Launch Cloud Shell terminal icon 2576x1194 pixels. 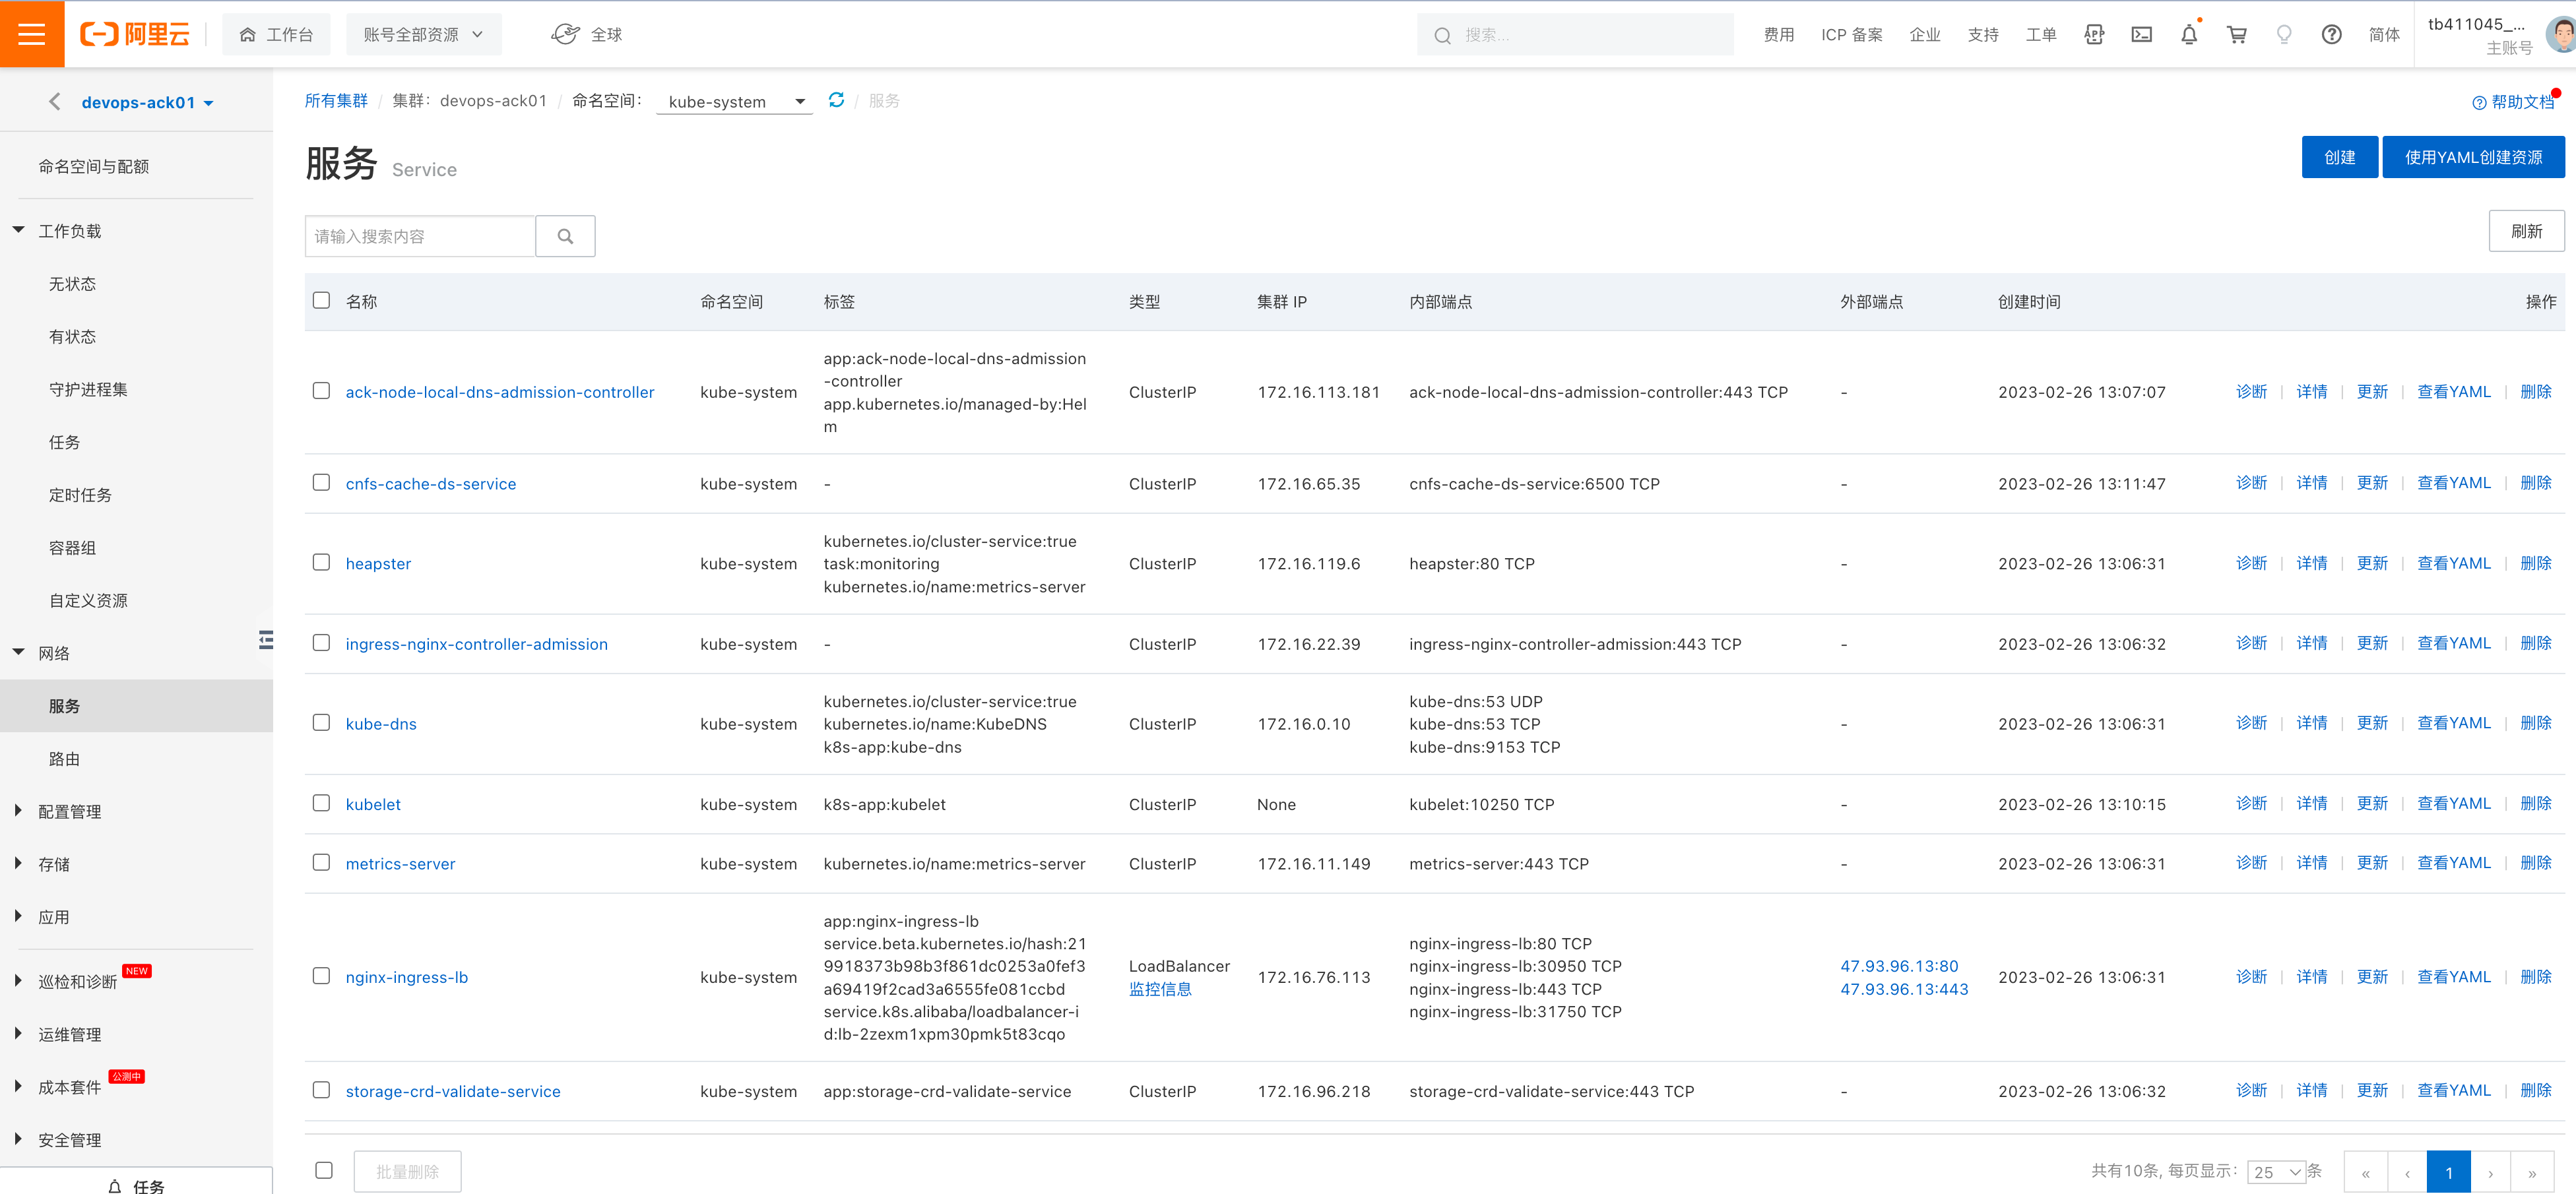[2141, 35]
